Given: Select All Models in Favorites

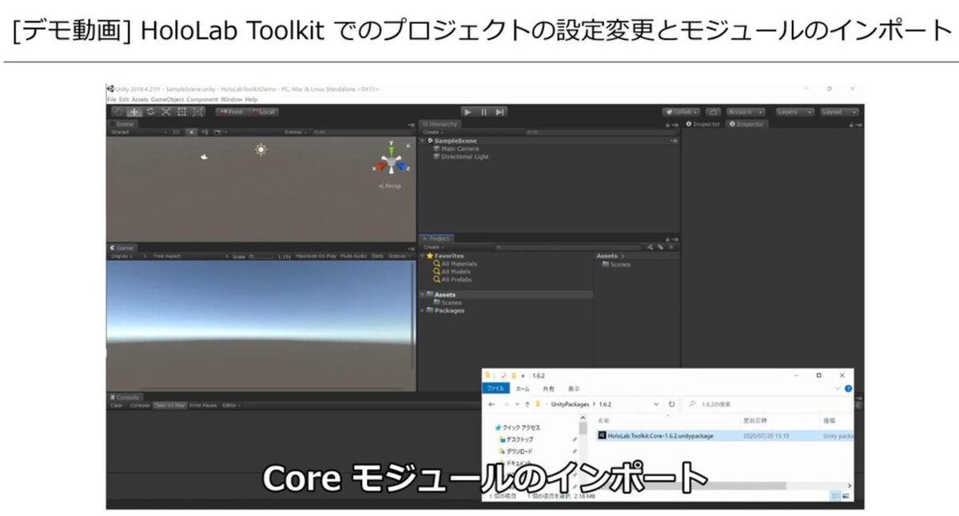Looking at the screenshot, I should tap(452, 272).
